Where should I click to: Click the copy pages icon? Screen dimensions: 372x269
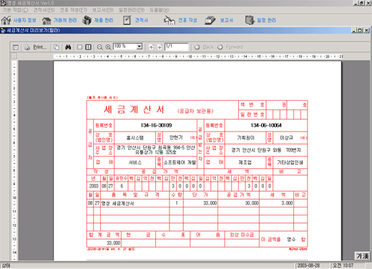pos(57,47)
